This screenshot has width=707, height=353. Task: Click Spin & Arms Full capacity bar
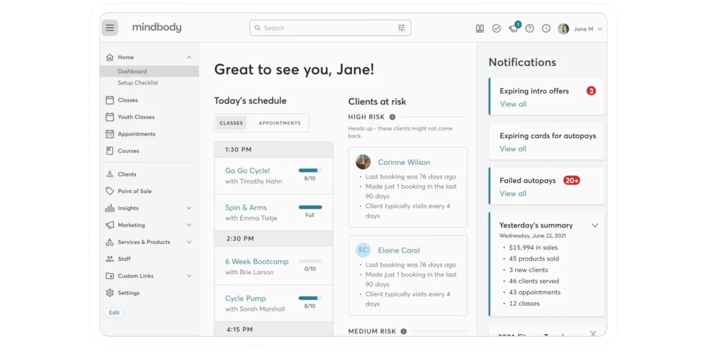coord(310,207)
